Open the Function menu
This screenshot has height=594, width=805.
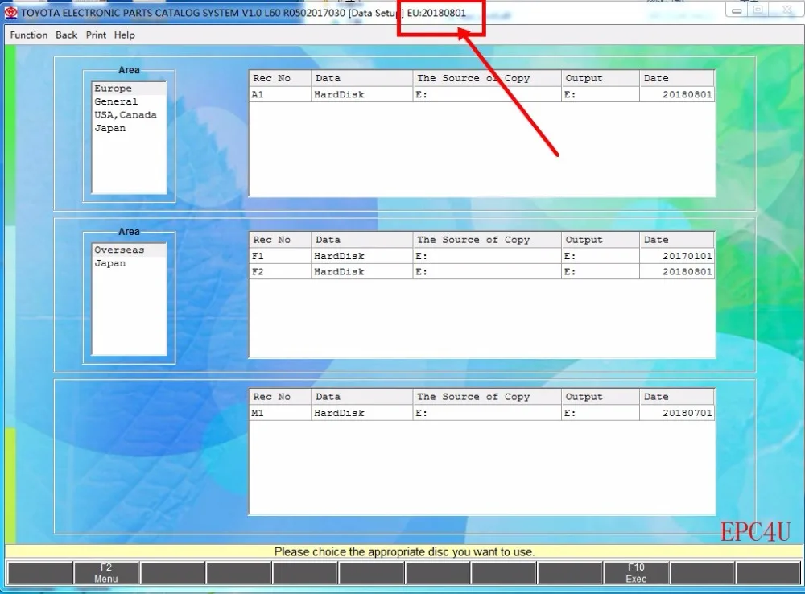(29, 35)
